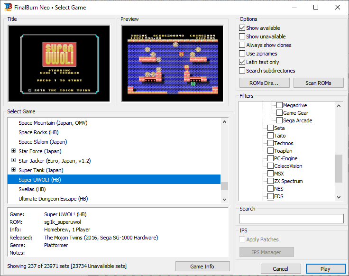
Task: Check the Megadrive filter
Action: 280,105
